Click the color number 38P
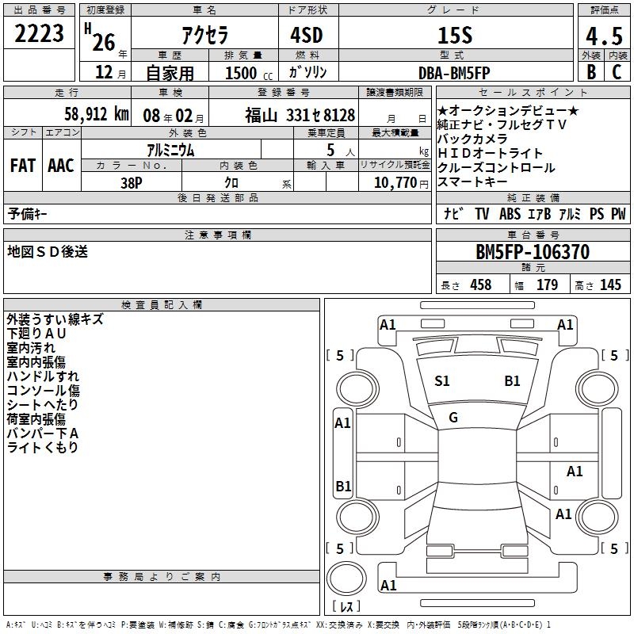 (131, 183)
